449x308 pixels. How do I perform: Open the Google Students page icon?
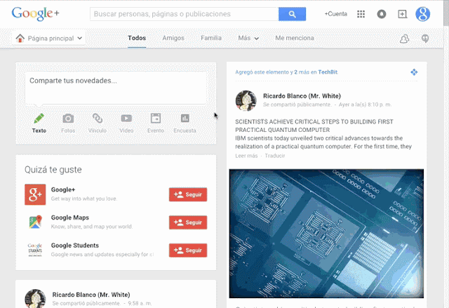[35, 250]
